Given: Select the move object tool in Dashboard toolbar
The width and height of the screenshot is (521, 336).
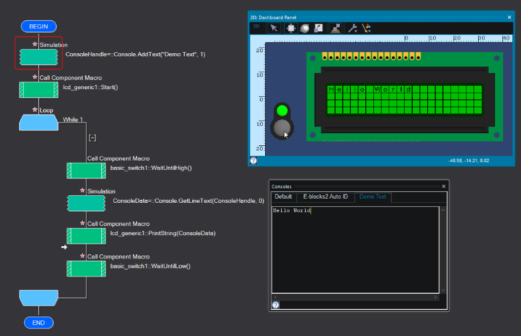Looking at the screenshot, I should [x=291, y=28].
